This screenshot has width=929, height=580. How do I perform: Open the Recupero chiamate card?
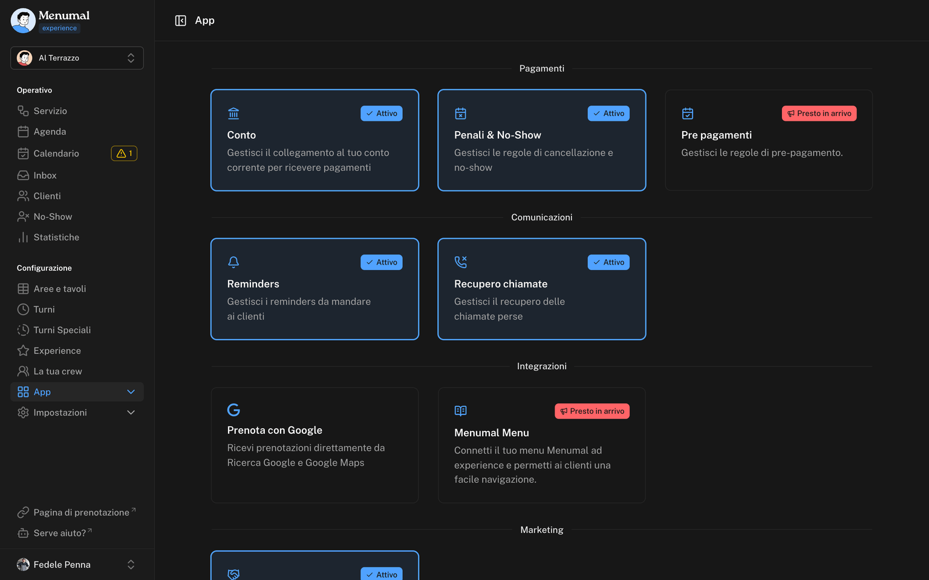coord(542,289)
